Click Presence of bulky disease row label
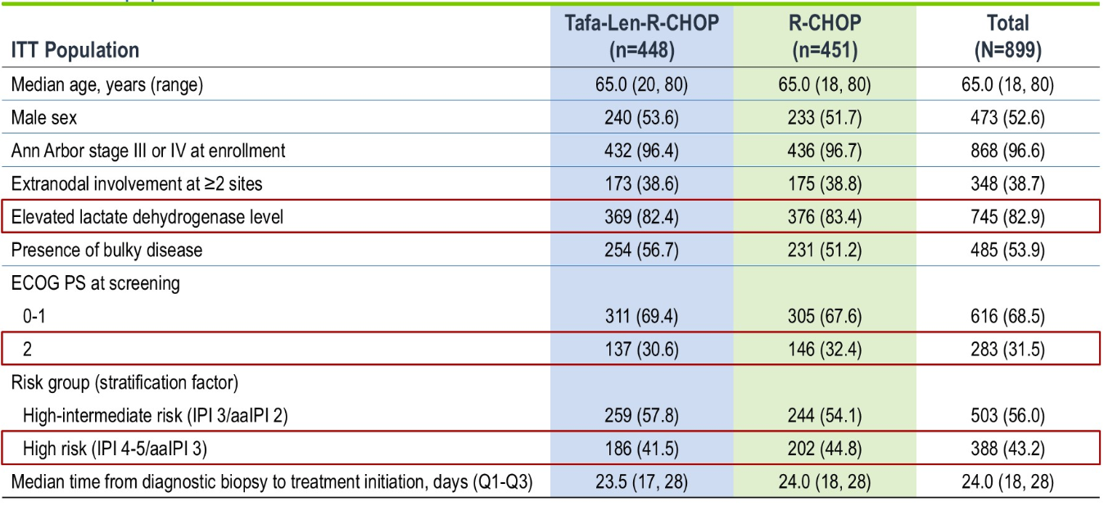1113x506 pixels. [x=106, y=250]
